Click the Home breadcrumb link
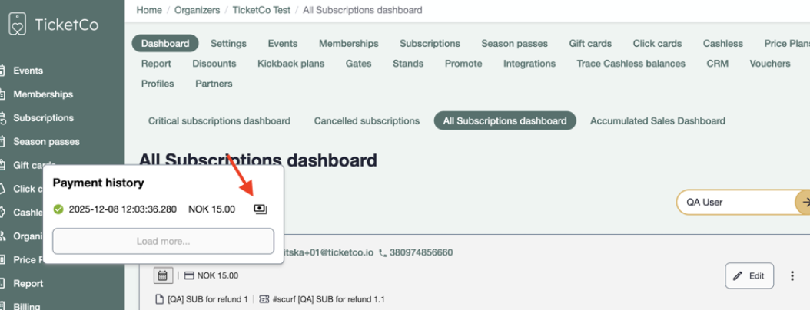810x310 pixels. click(x=149, y=10)
